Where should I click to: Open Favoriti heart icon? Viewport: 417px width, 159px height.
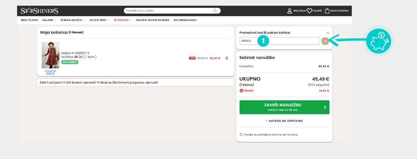pos(309,11)
